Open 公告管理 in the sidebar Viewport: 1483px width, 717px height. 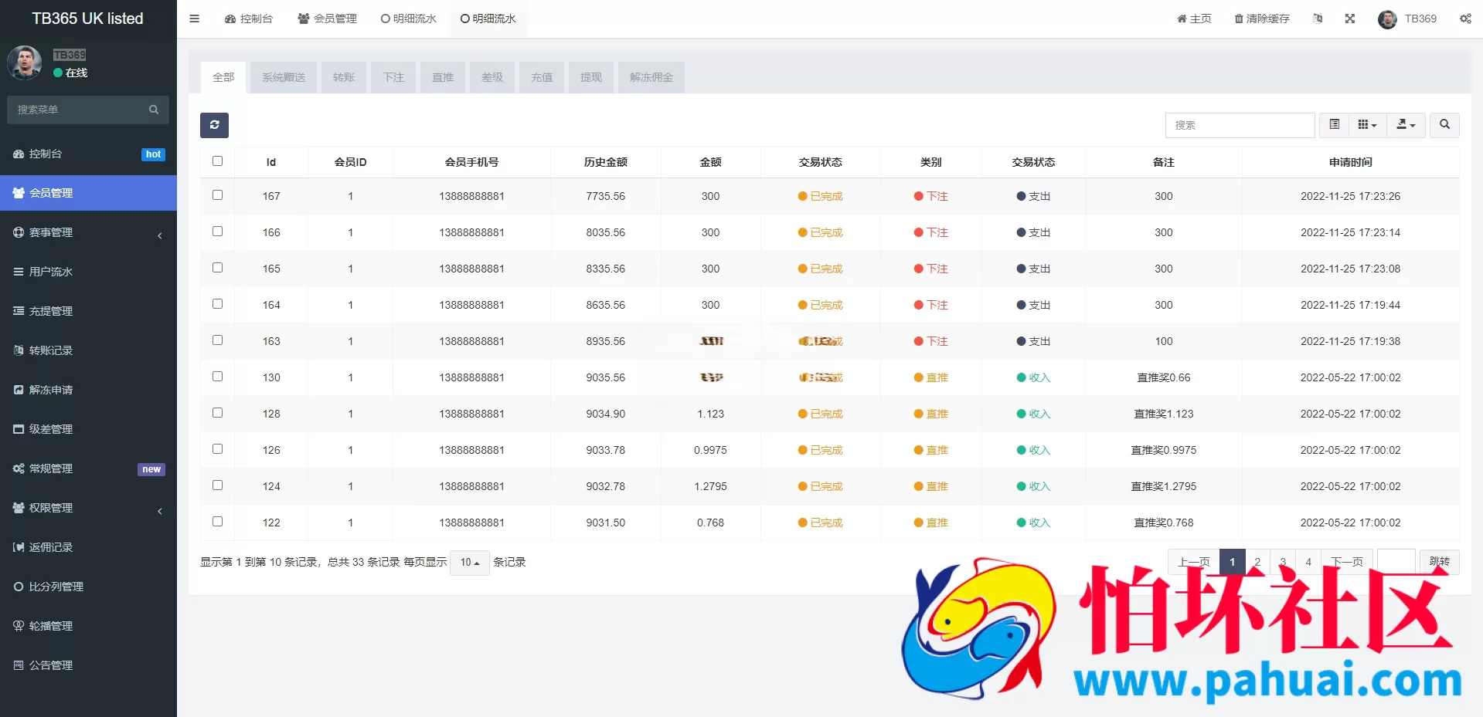pyautogui.click(x=88, y=665)
